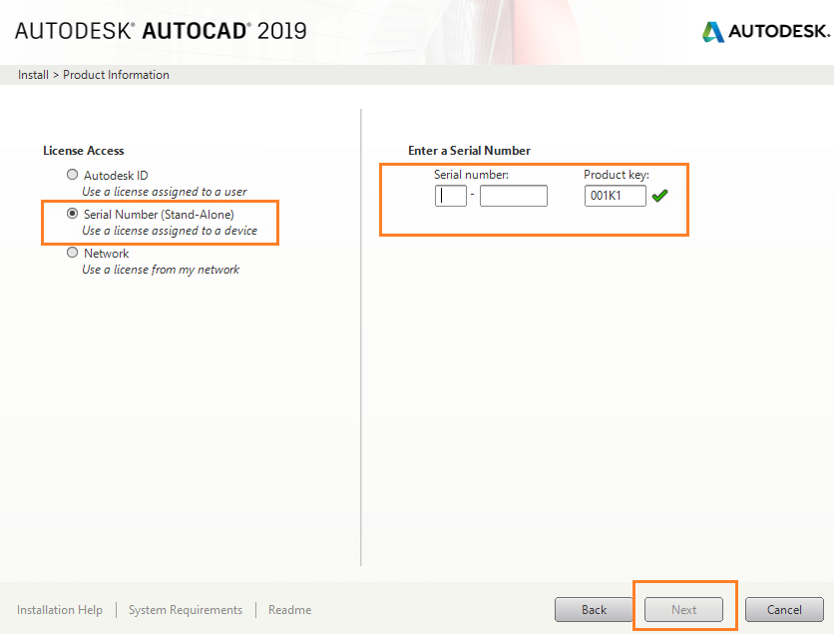The height and width of the screenshot is (634, 834).
Task: Click the Product Information breadcrumb text
Action: [116, 75]
